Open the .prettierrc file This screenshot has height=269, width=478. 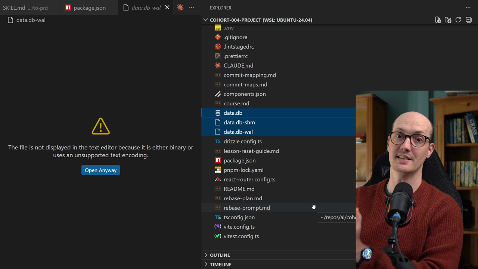click(x=236, y=56)
